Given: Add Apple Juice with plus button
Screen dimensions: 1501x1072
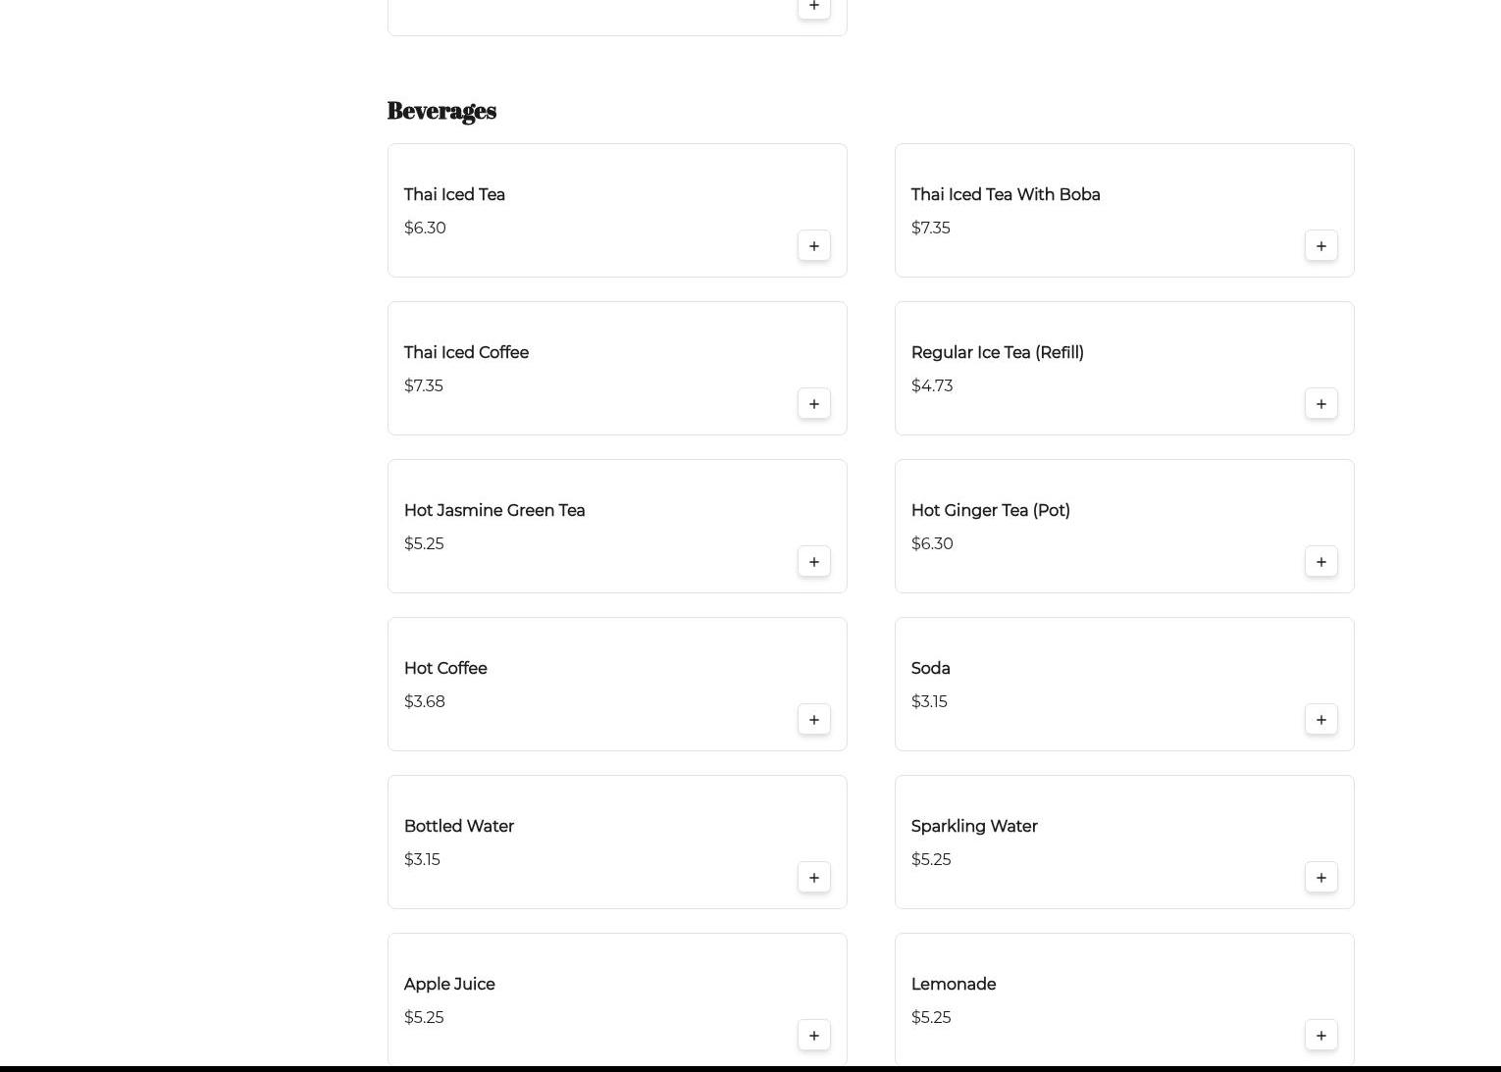Looking at the screenshot, I should click(813, 1036).
